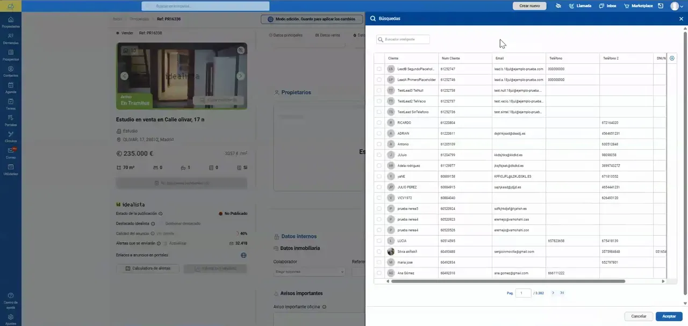Sort by the Teléfono 2 column header

pos(626,58)
